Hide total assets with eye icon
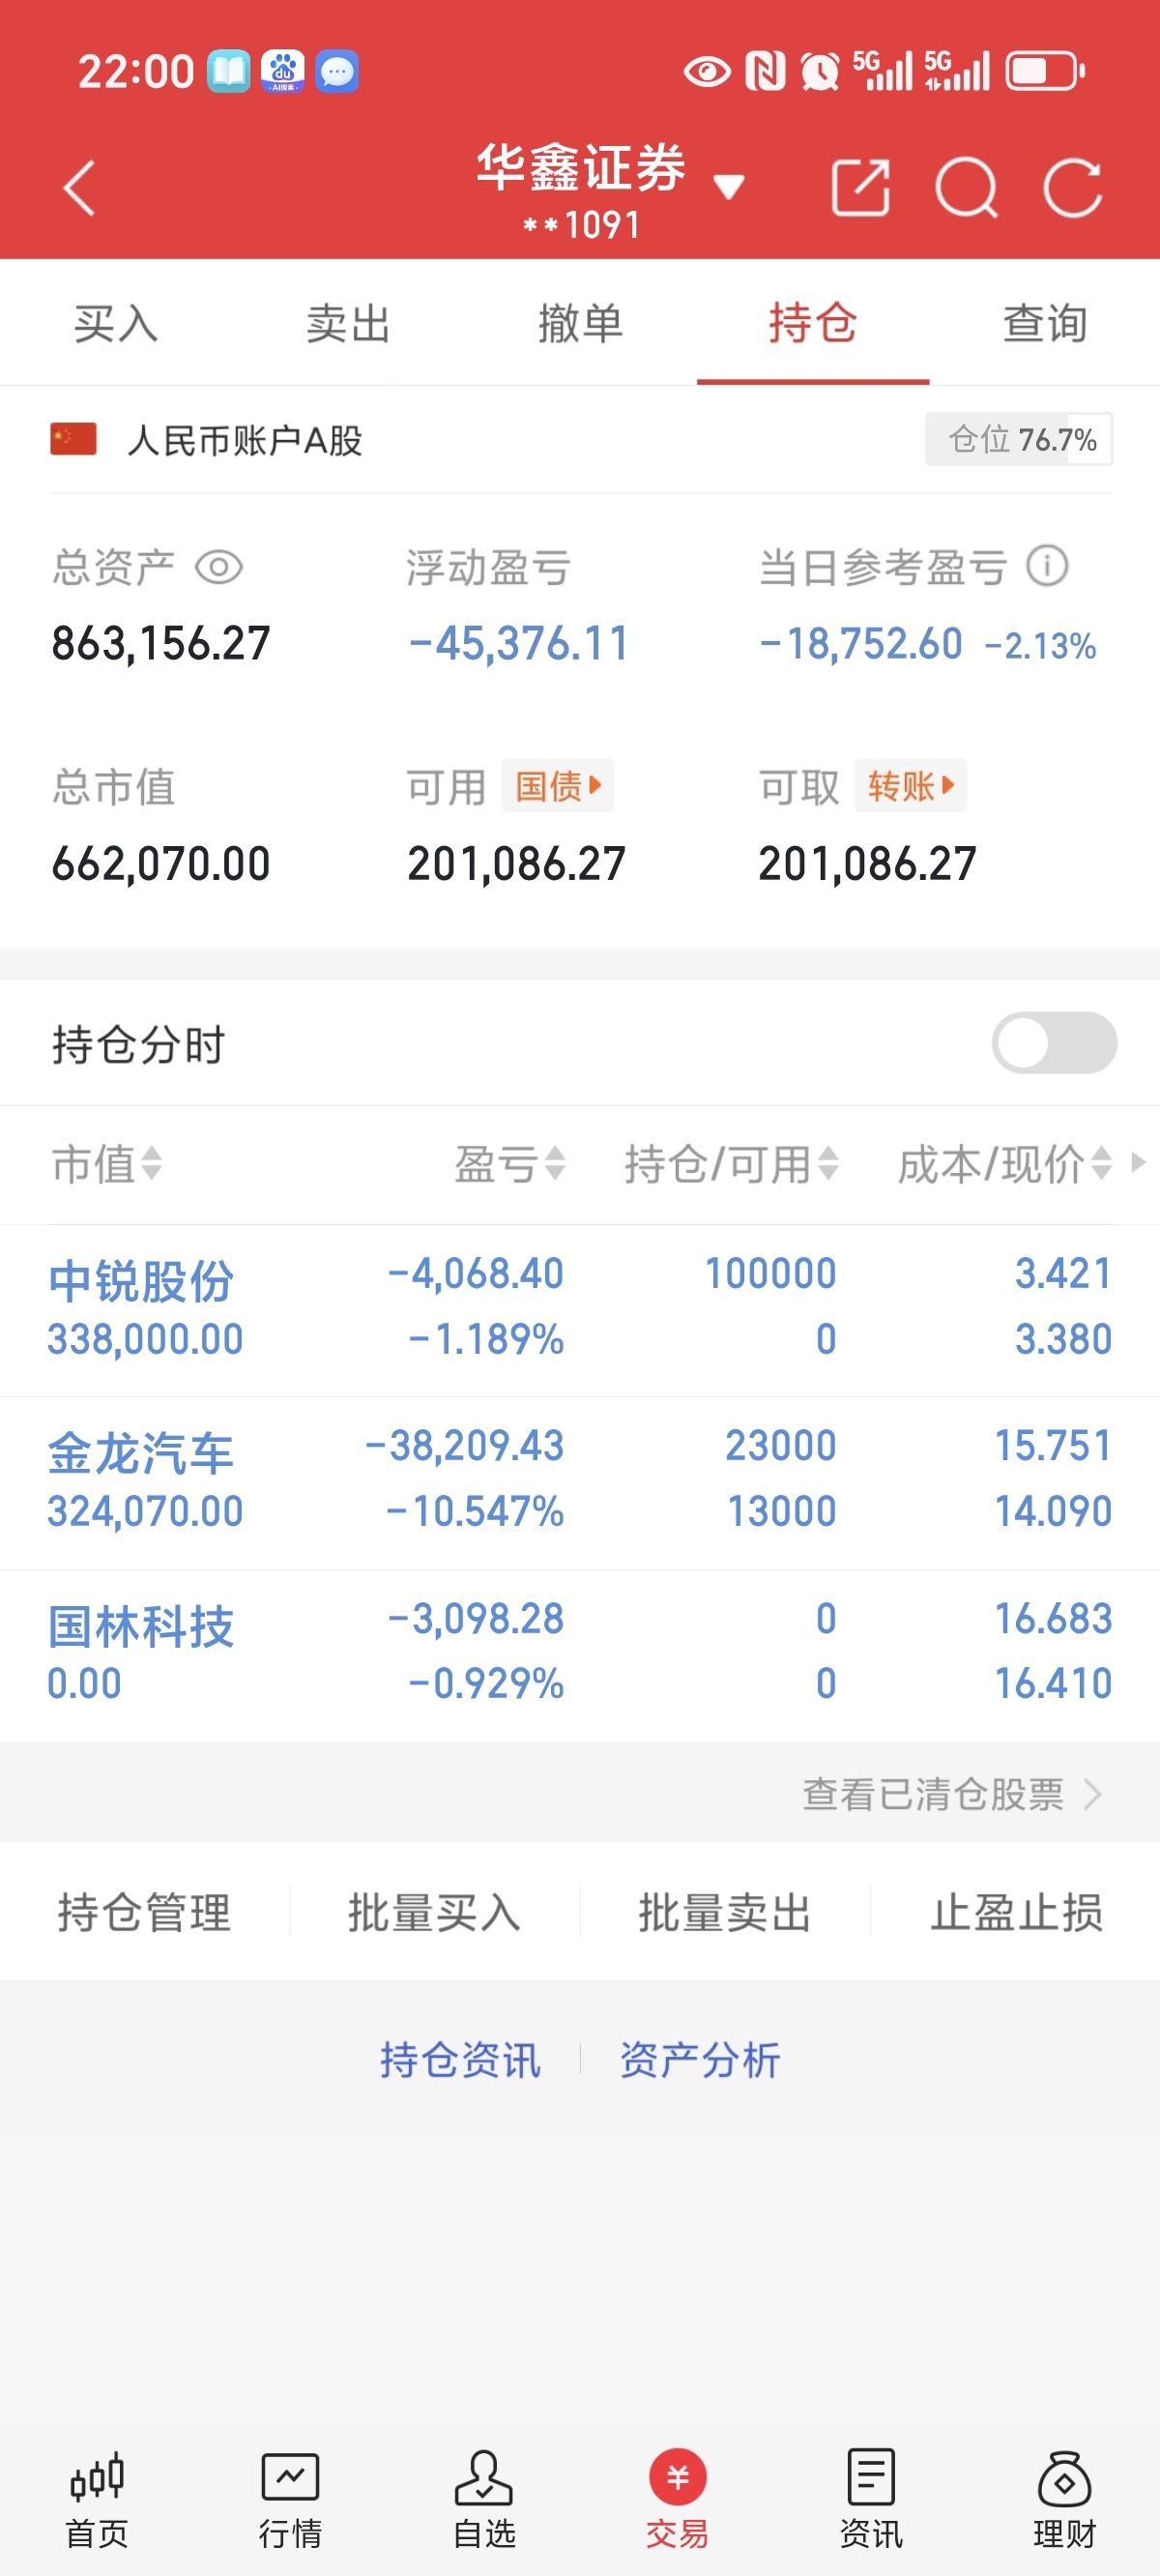Image resolution: width=1160 pixels, height=2576 pixels. click(218, 568)
